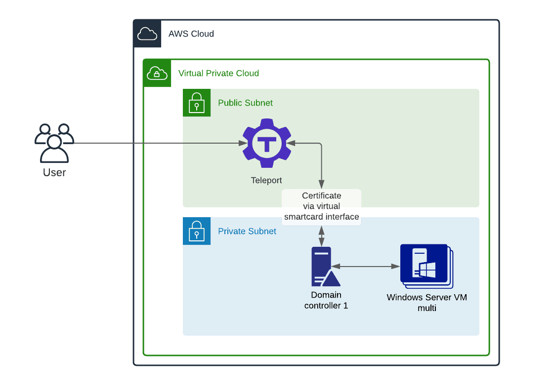The image size is (554, 385).
Task: Select the Virtual Private Cloud lock-cloud icon
Action: pos(157,73)
